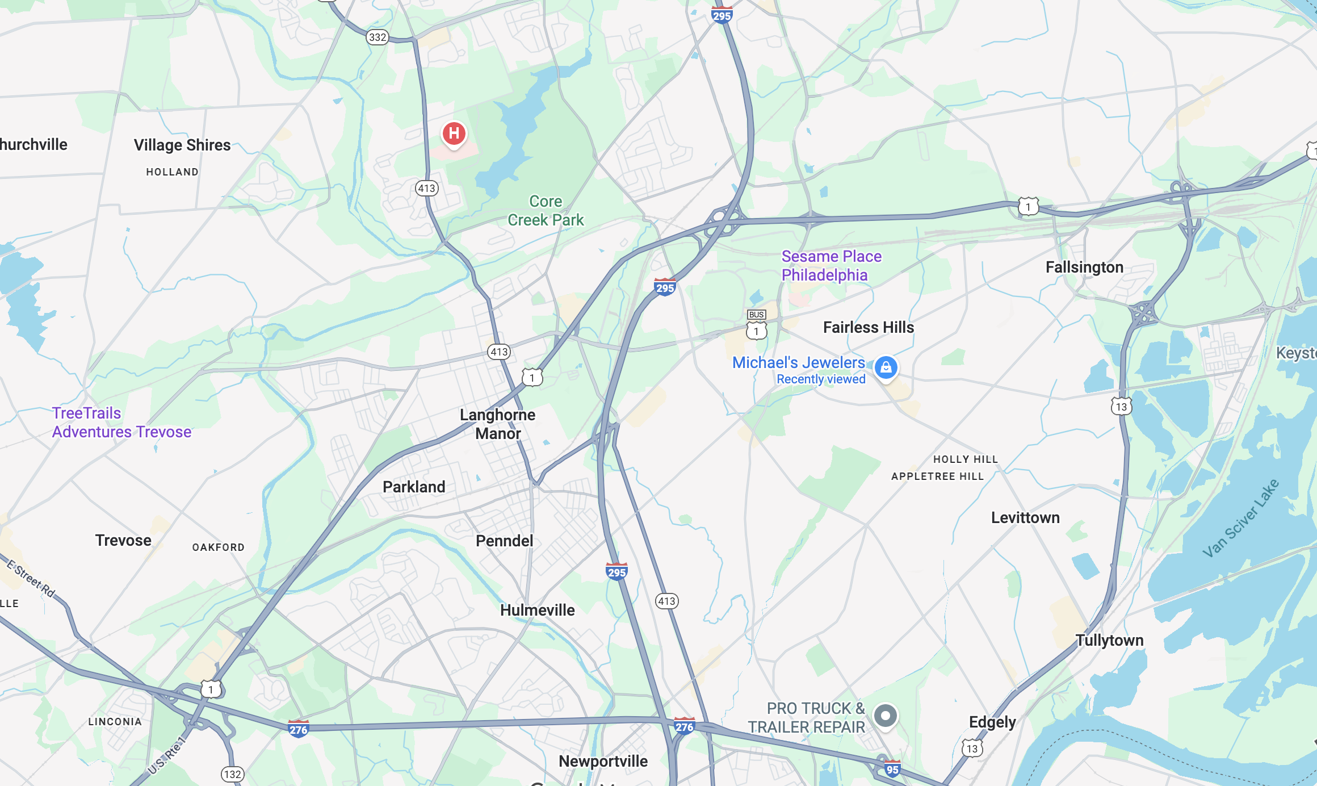Select the Levittown town label
Image resolution: width=1317 pixels, height=786 pixels.
(x=1025, y=518)
